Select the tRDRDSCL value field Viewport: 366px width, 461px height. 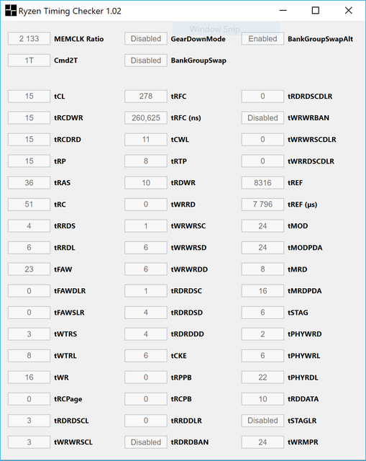point(29,421)
